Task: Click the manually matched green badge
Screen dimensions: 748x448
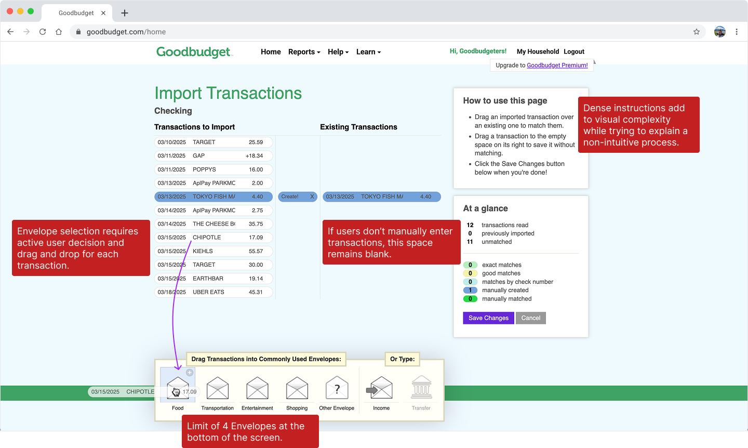Action: 470,299
